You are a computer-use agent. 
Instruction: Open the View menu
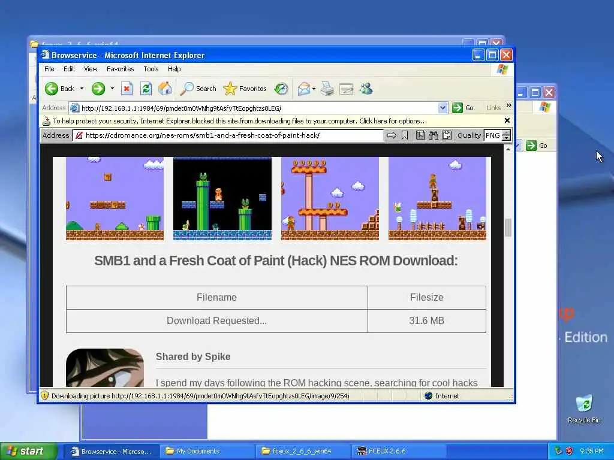[x=91, y=69]
